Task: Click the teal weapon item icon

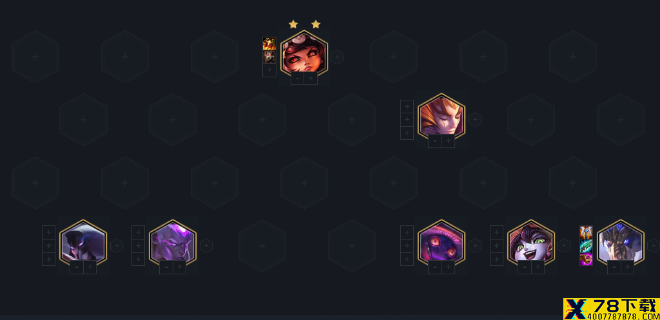Action: point(586,245)
